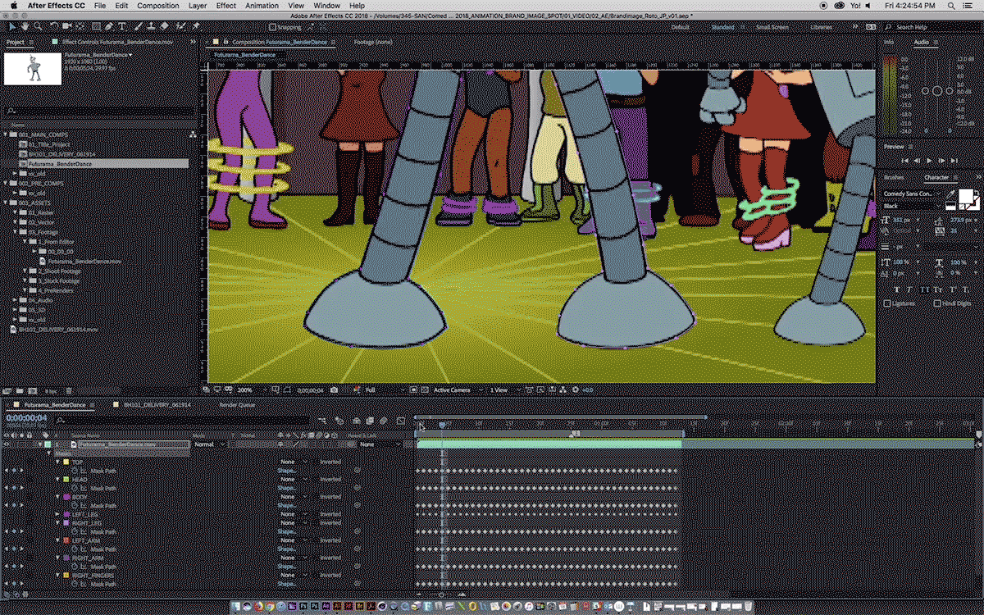Select the Puppet Pin tool
This screenshot has height=615, width=984.
point(196,27)
